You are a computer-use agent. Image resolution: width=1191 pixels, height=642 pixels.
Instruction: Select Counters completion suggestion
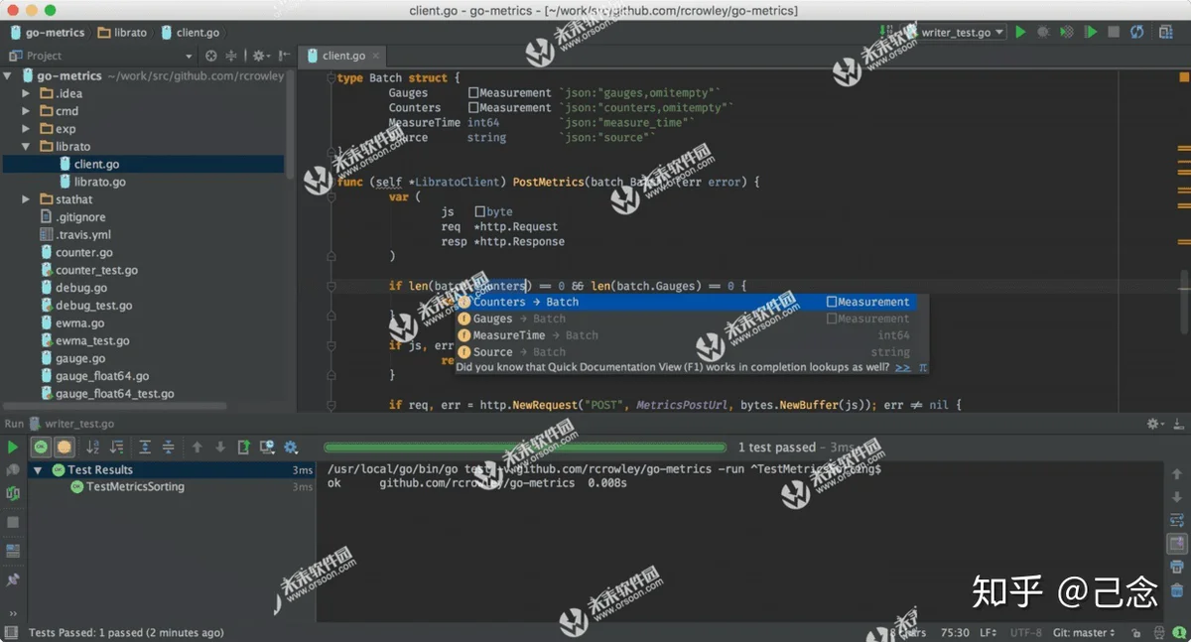tap(692, 302)
